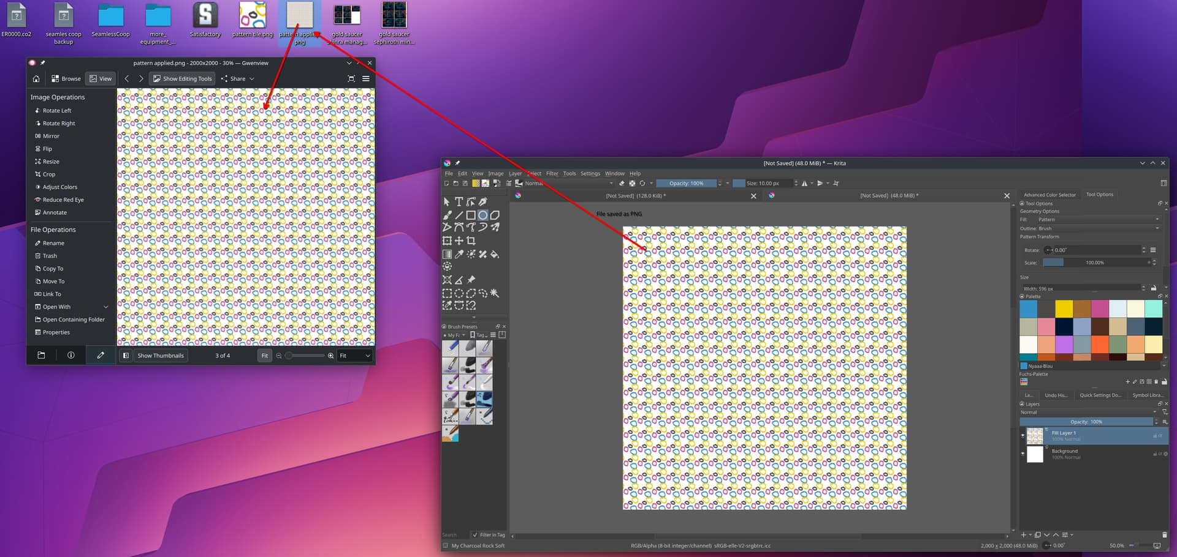Select the Measure angle tool in Krita

pyautogui.click(x=459, y=280)
